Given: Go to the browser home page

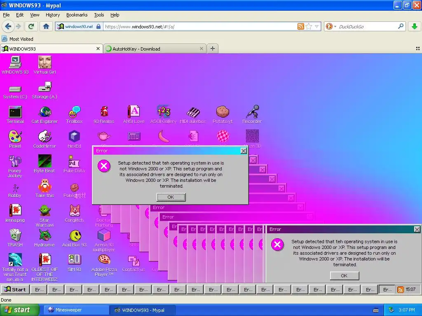Looking at the screenshot, I should coord(46,26).
